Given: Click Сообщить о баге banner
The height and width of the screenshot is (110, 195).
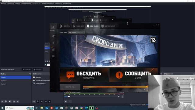Looking at the screenshot, I should tap(133, 75).
